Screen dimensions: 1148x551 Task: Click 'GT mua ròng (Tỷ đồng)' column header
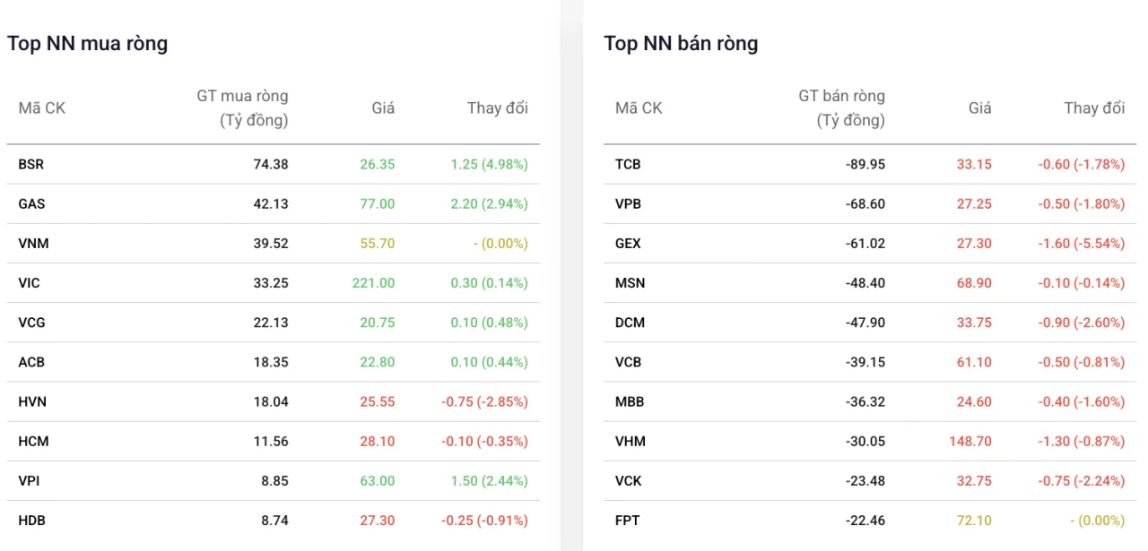pos(242,108)
